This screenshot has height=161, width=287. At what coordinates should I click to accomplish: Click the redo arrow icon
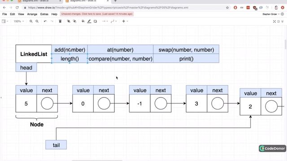coord(52,21)
